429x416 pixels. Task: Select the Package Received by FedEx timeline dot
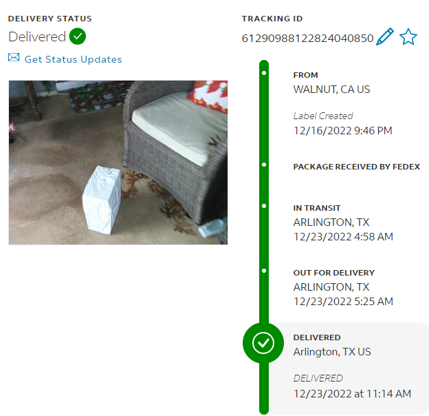(x=264, y=165)
